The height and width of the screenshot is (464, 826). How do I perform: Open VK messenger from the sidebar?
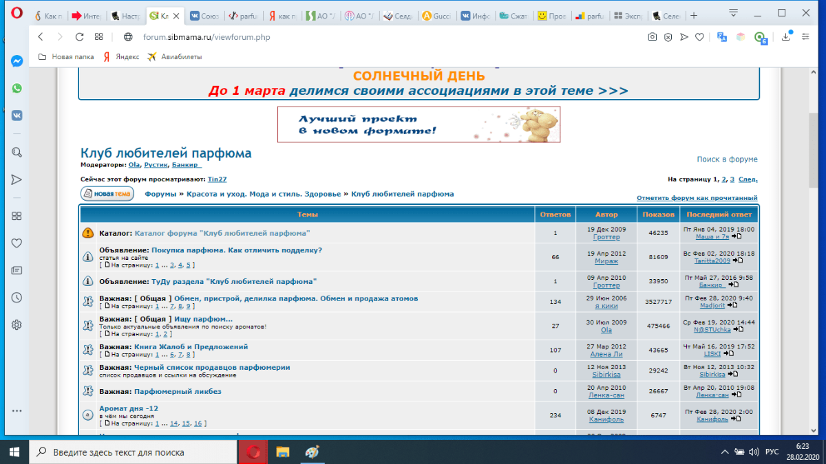pyautogui.click(x=16, y=115)
